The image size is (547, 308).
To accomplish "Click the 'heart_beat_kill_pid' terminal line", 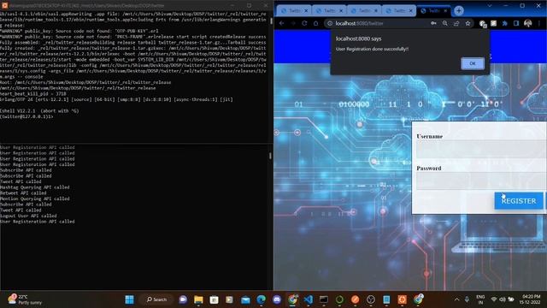I will click(x=33, y=93).
